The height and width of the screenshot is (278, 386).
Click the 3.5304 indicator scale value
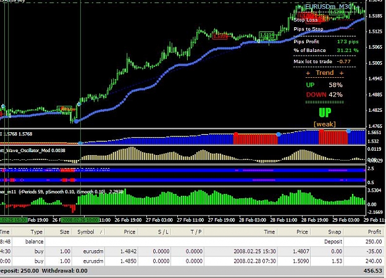tap(374, 190)
